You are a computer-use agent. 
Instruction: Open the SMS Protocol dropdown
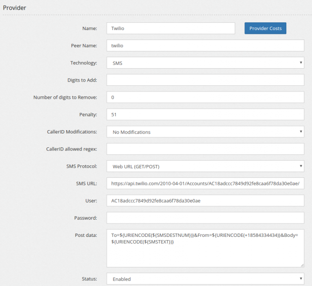205,166
